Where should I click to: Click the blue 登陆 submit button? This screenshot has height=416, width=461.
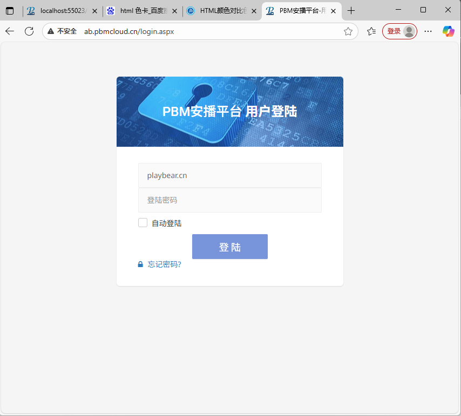point(230,247)
